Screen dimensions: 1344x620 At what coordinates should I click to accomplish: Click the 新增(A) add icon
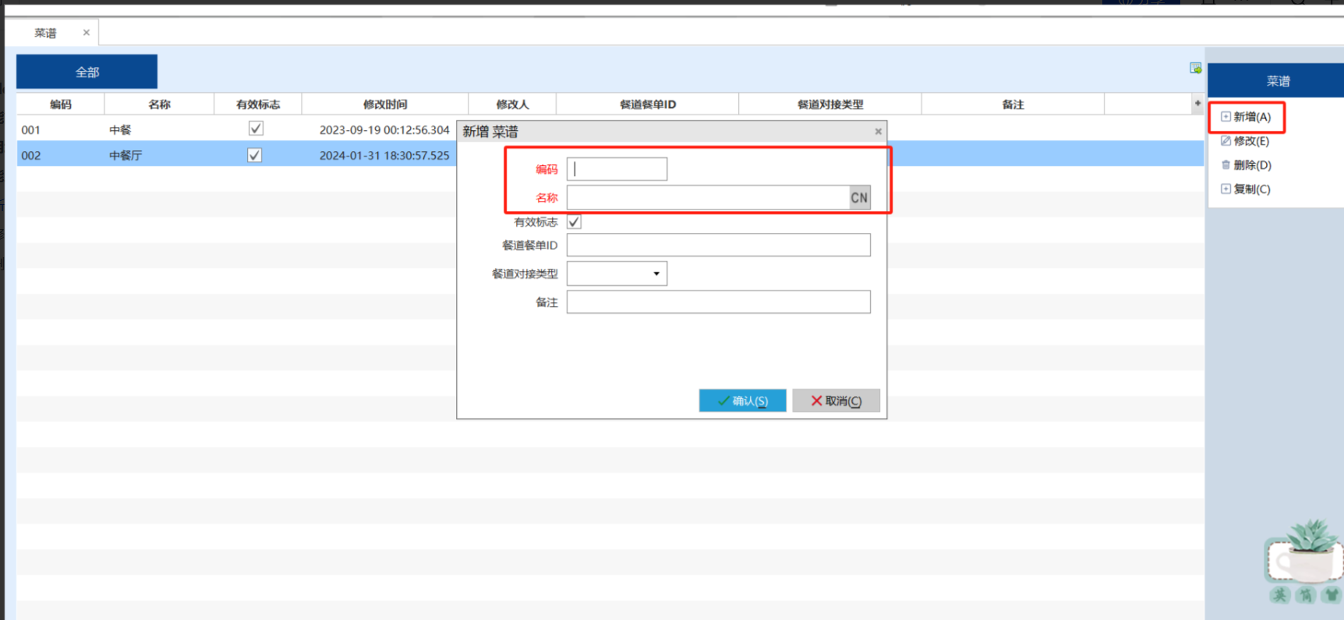click(x=1226, y=117)
